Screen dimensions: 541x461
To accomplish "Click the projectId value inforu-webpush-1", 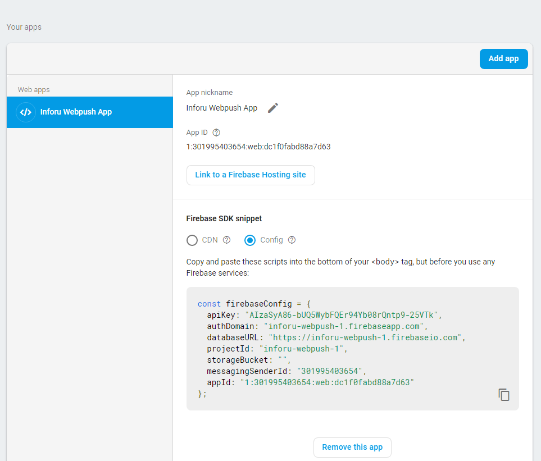I will [x=301, y=349].
